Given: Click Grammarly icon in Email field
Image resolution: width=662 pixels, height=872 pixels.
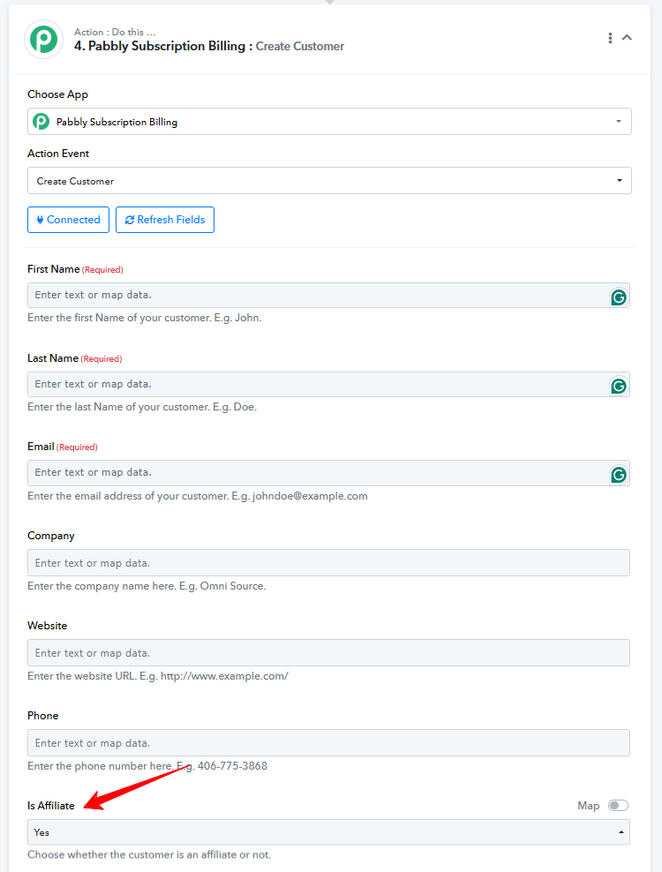Looking at the screenshot, I should tap(619, 475).
